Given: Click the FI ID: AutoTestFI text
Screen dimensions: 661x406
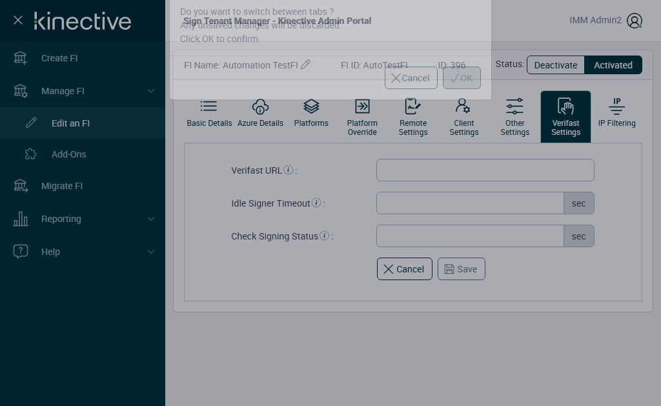Looking at the screenshot, I should [x=374, y=65].
